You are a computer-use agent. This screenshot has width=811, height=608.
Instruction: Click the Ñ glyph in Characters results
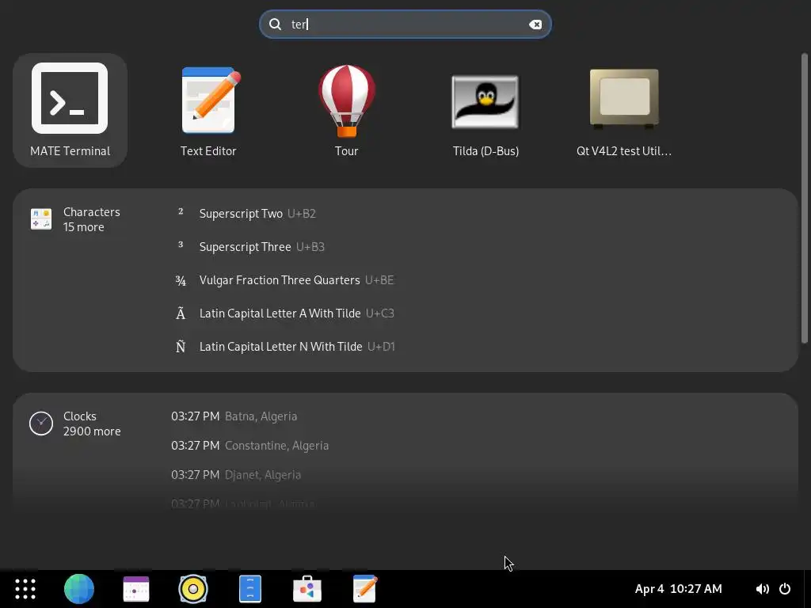181,347
